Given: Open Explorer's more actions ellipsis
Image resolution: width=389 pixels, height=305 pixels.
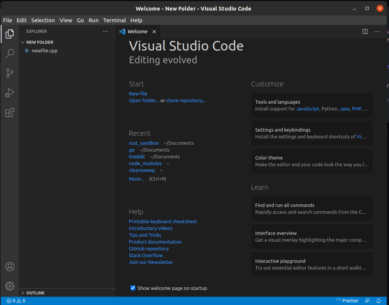Looking at the screenshot, I should tap(106, 31).
